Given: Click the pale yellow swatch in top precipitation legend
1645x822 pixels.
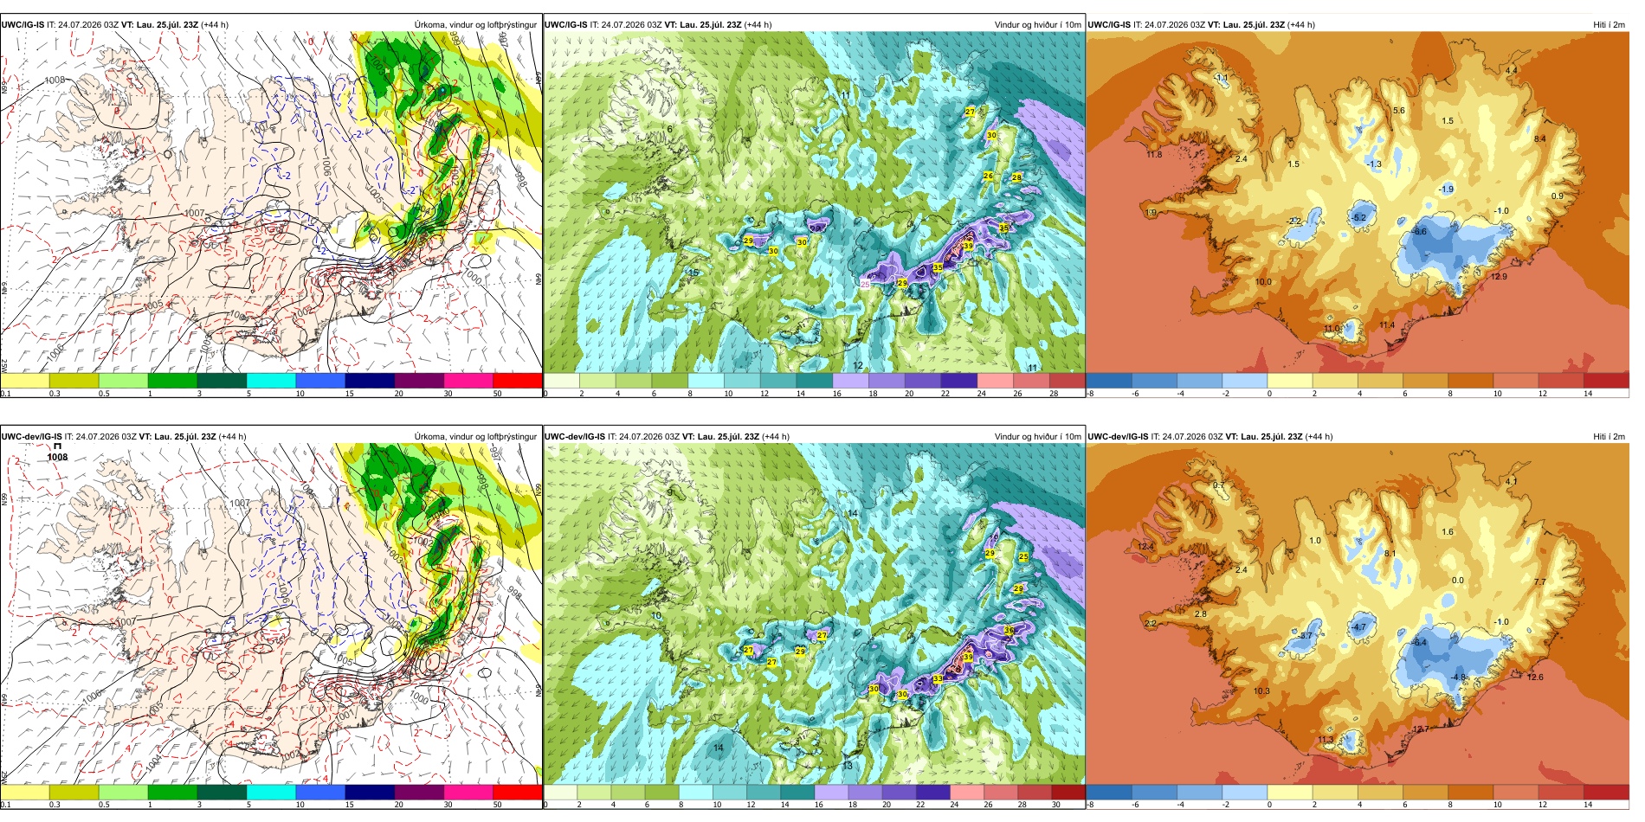Looking at the screenshot, I should [24, 381].
